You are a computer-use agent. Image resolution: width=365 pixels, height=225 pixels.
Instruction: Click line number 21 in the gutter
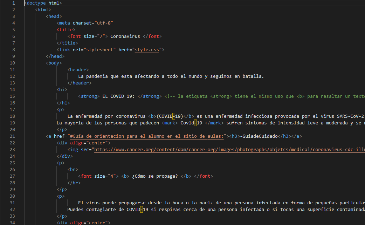12,136
